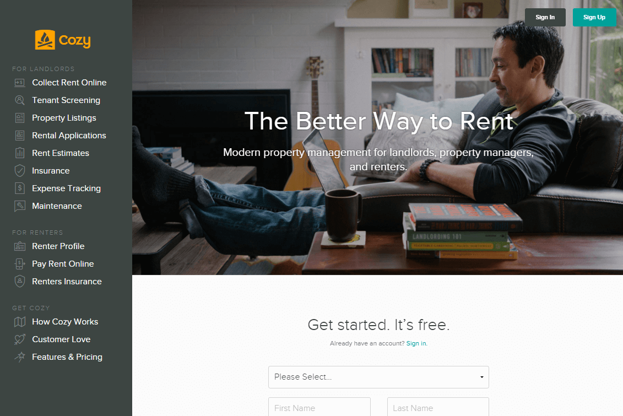Click the Expense Tracking dollar icon
This screenshot has height=416, width=623.
point(19,188)
